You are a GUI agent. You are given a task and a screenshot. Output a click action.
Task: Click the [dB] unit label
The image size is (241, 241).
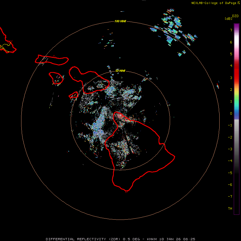pyautogui.click(x=228, y=18)
